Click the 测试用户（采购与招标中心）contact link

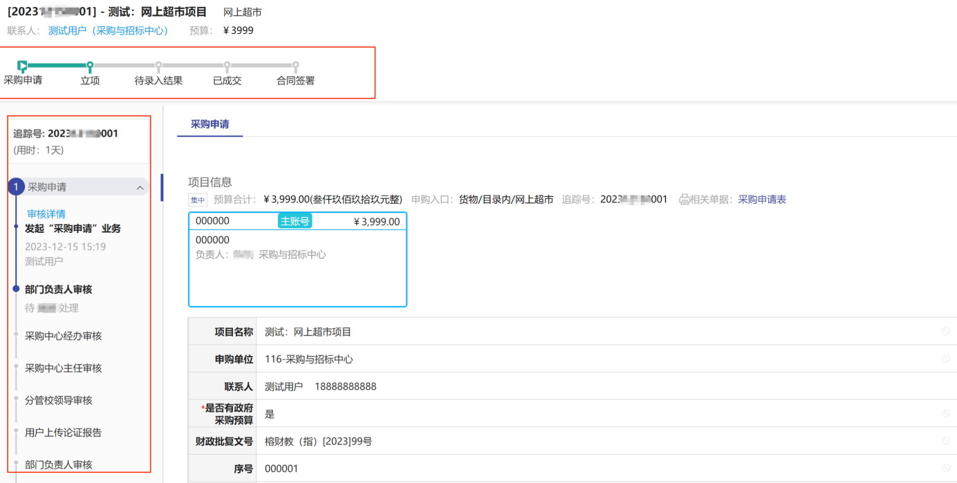(x=109, y=30)
